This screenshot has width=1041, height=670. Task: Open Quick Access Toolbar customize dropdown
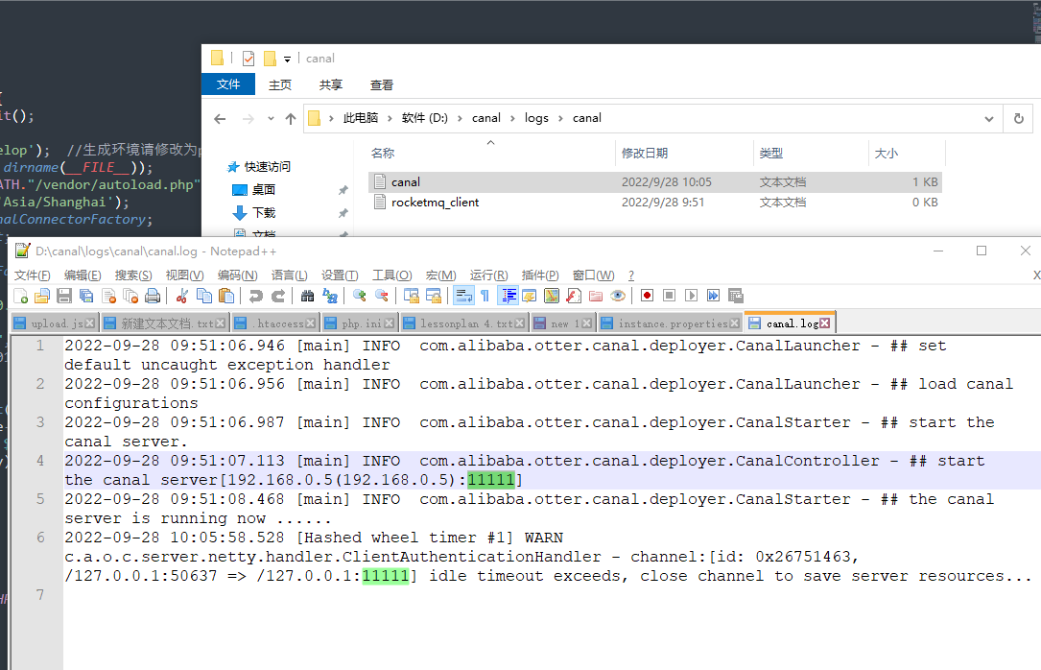point(287,60)
